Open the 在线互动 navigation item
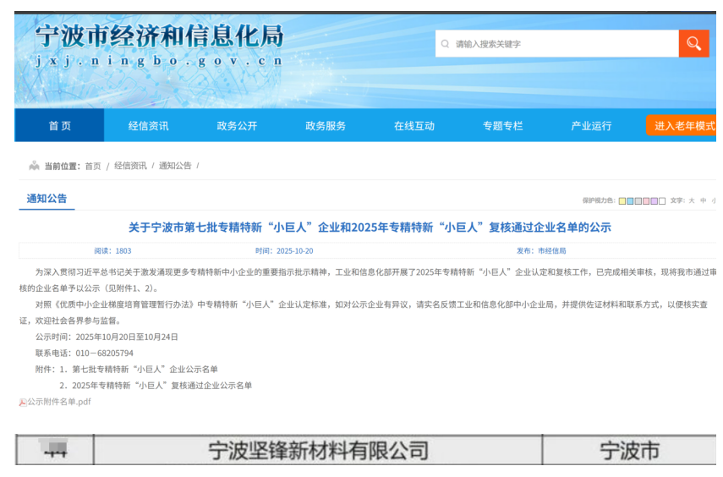This screenshot has width=723, height=477. 414,126
